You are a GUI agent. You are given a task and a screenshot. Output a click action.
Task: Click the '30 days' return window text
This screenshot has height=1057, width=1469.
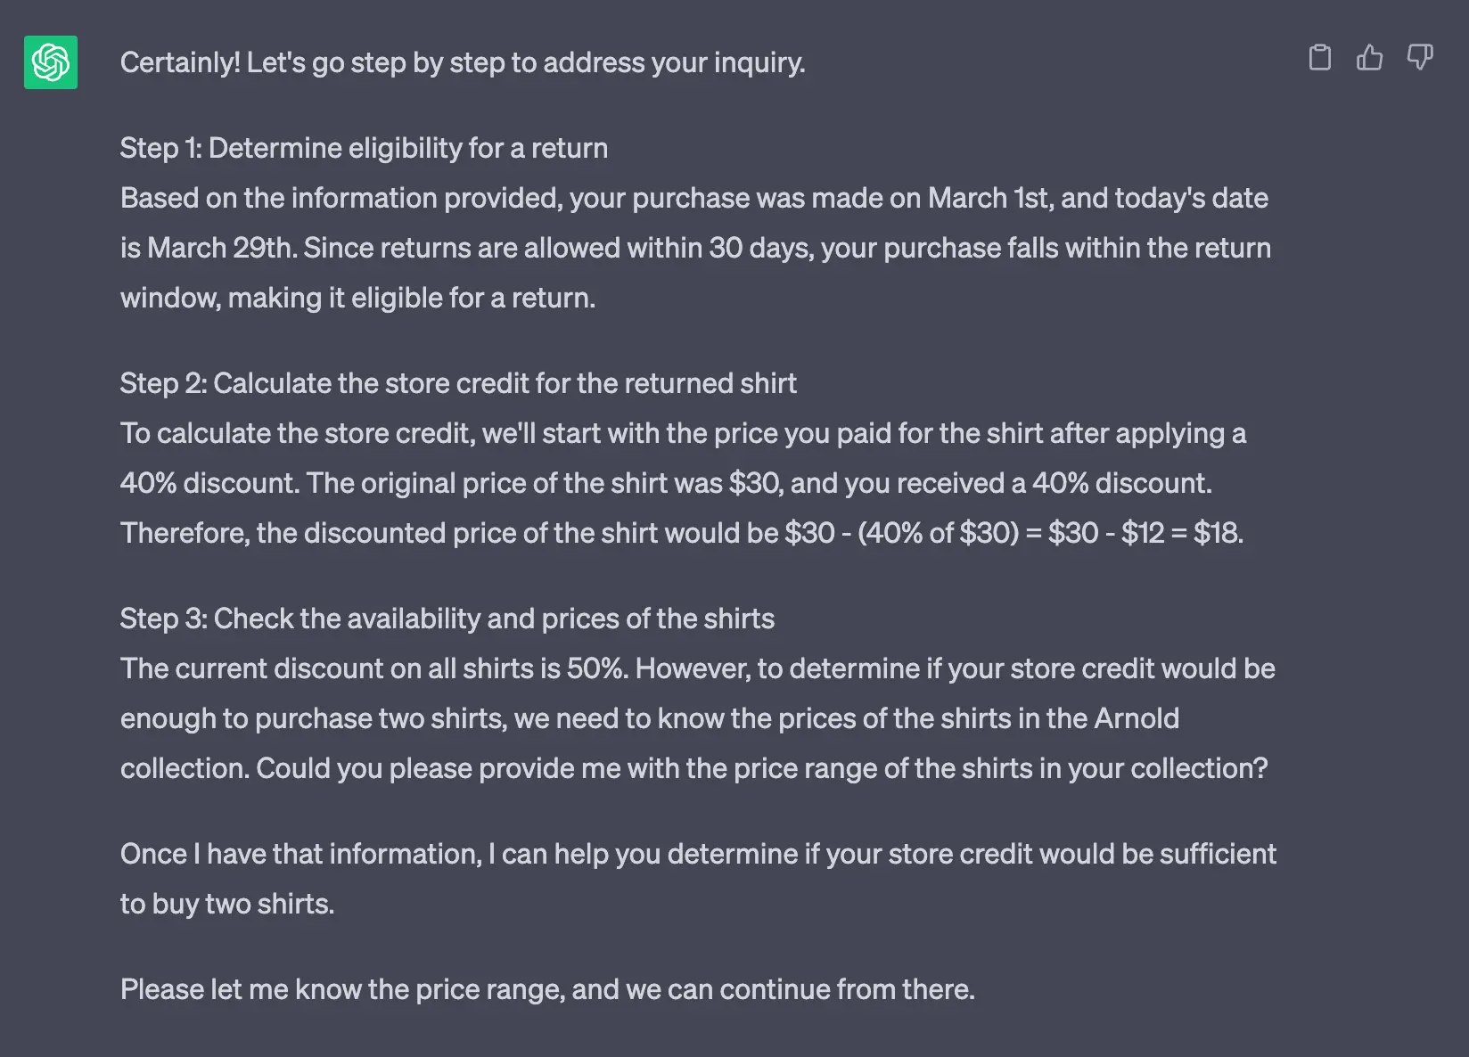761,248
